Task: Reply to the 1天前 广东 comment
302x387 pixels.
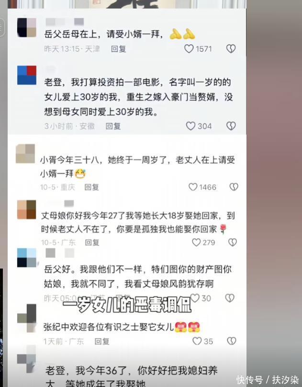Action: [x=102, y=341]
